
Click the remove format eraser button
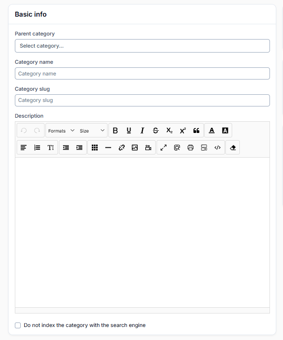click(233, 147)
